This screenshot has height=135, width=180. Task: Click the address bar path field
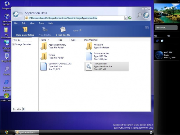coord(75,18)
